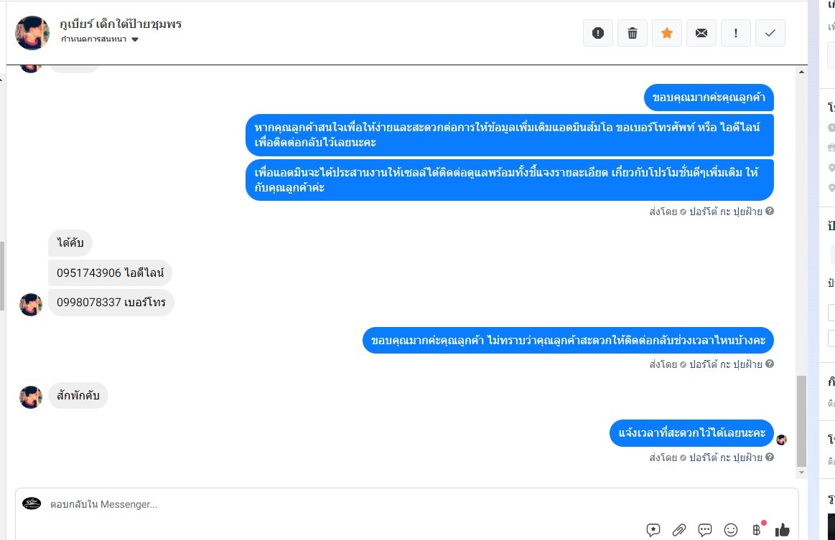Attach a file with the paperclip icon

679,530
